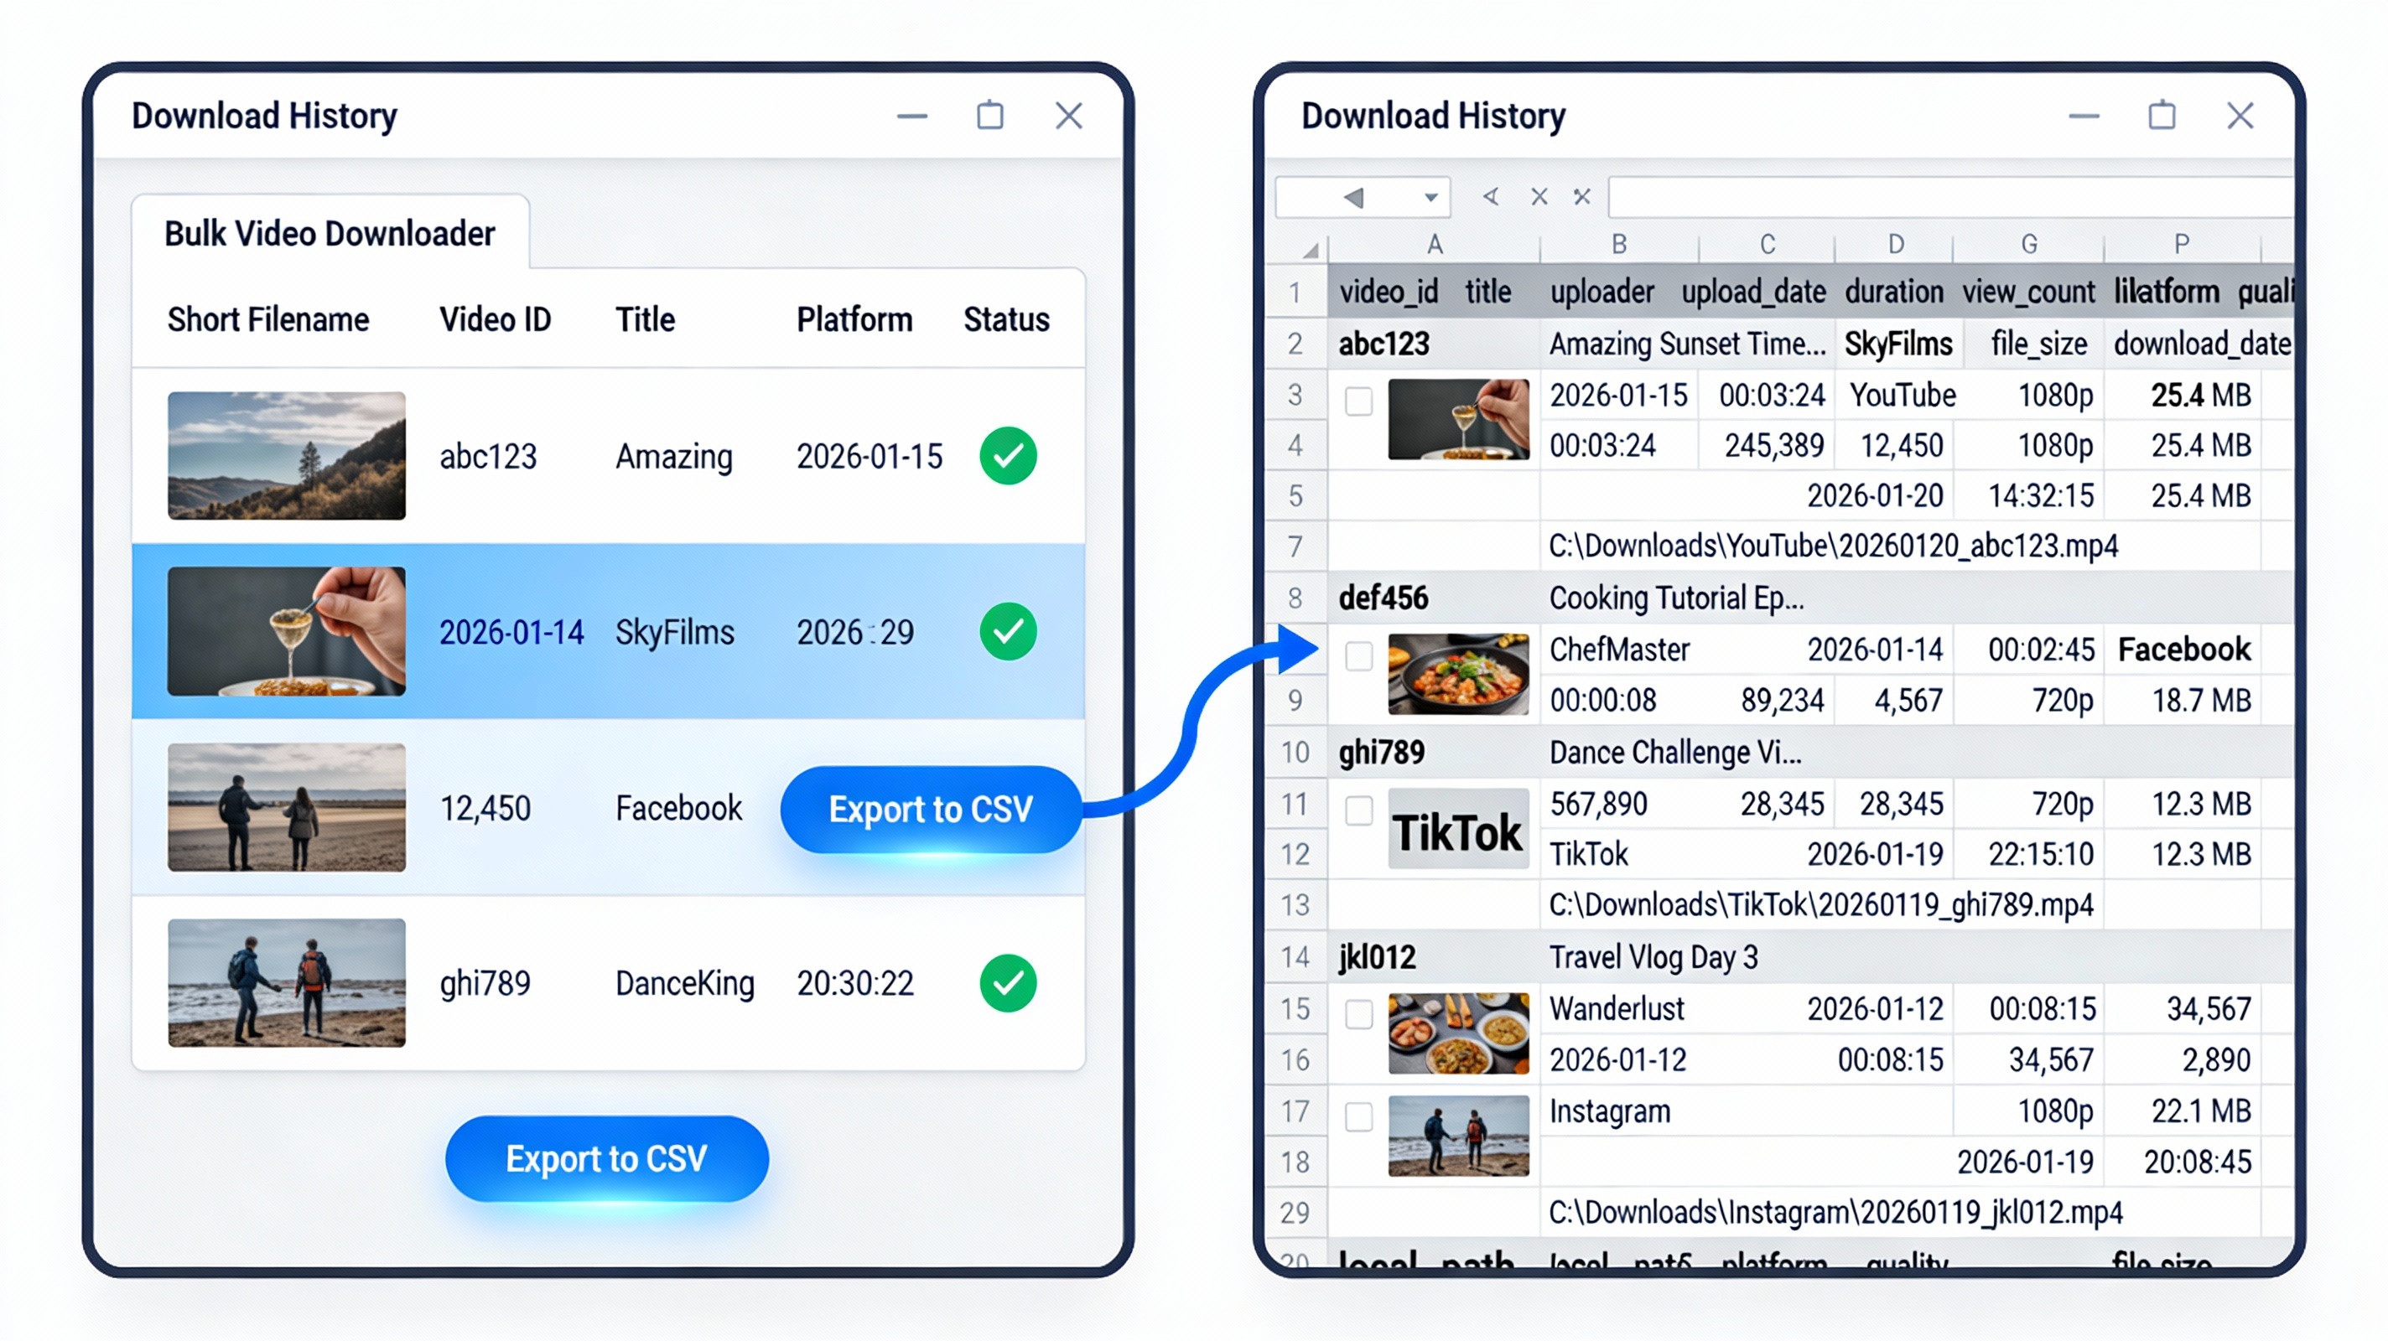Open the Bulk Video Downloader tab
The height and width of the screenshot is (1341, 2388).
330,233
